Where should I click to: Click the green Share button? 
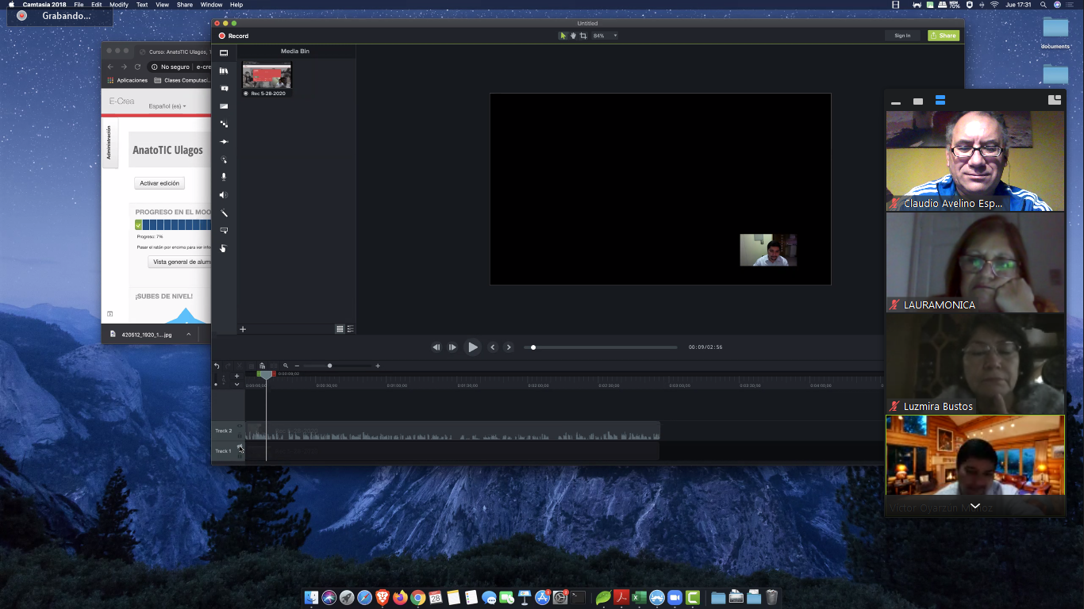tap(944, 36)
